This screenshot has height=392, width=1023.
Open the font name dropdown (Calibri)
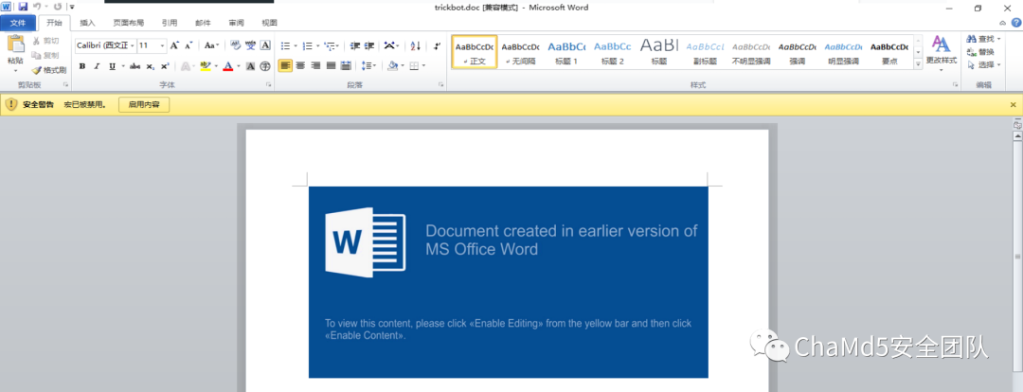(133, 45)
